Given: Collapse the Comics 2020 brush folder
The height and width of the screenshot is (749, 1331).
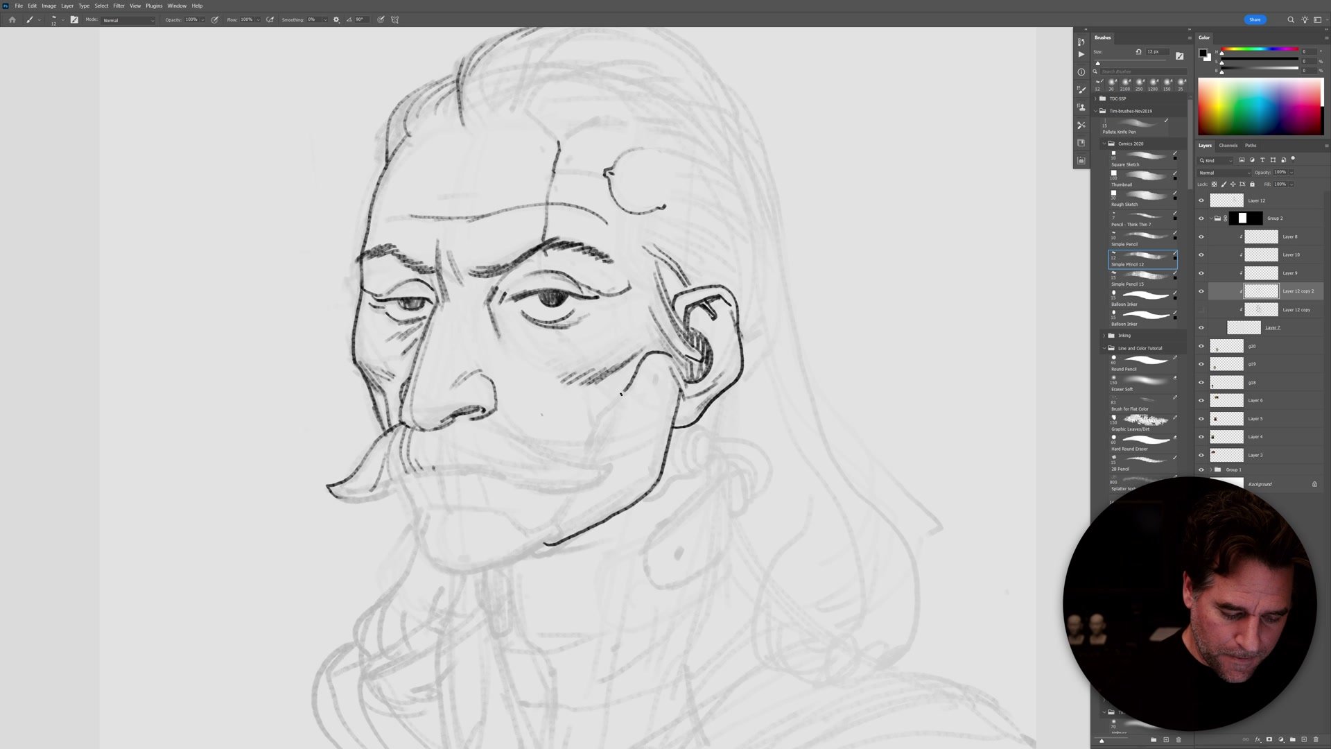Looking at the screenshot, I should [x=1104, y=144].
